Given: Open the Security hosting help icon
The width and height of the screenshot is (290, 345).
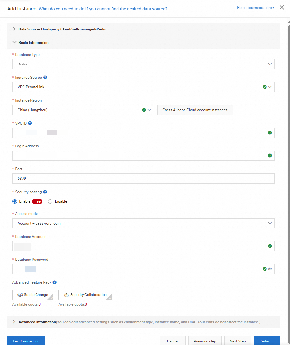Looking at the screenshot, I should click(x=45, y=192).
